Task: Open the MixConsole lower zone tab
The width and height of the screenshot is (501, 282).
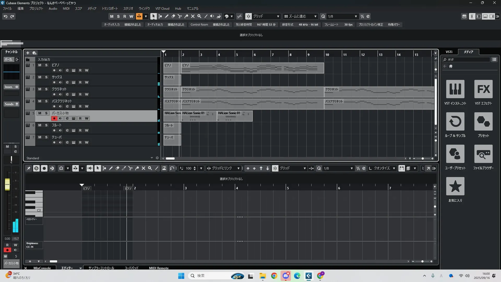Action: (42, 268)
